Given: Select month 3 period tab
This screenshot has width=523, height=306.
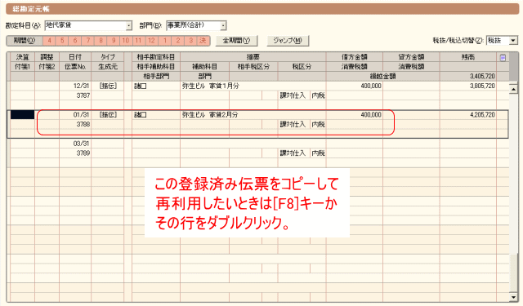Looking at the screenshot, I should click(190, 41).
